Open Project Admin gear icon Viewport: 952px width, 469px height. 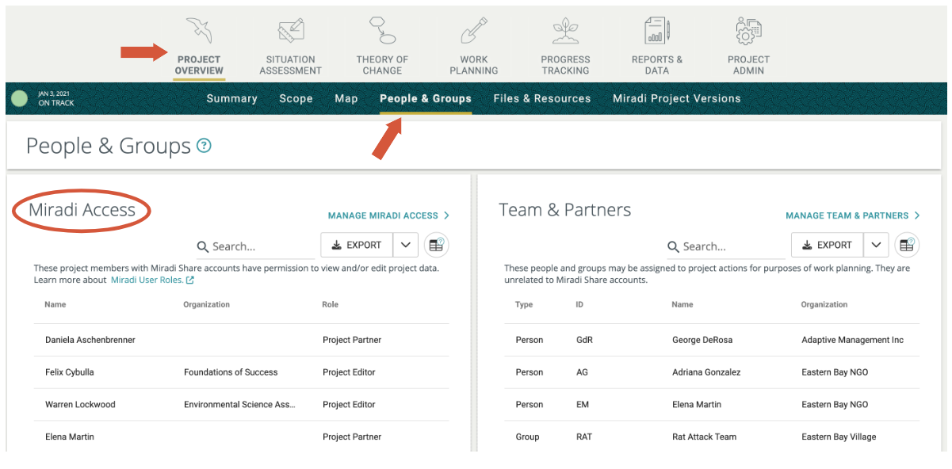point(748,32)
